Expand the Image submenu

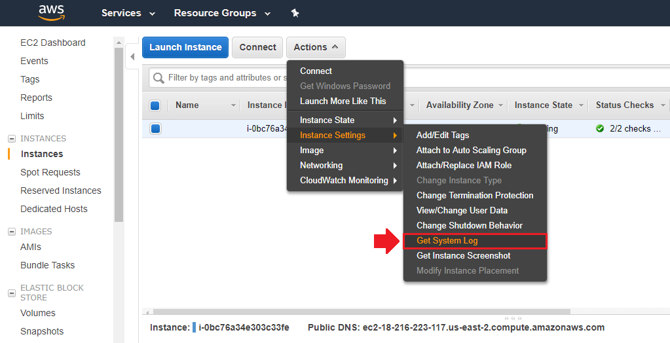pos(345,151)
